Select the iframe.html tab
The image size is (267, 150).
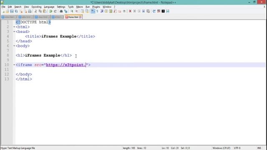click(73, 17)
